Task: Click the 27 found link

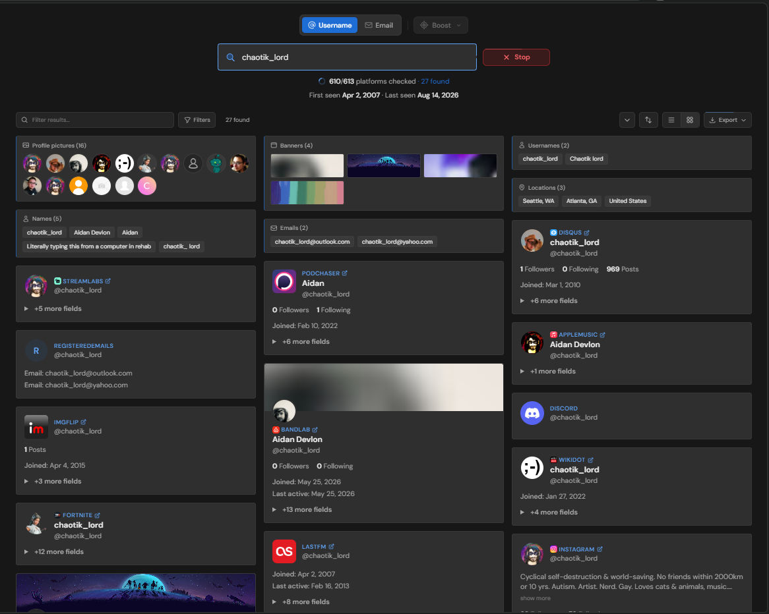Action: [435, 81]
